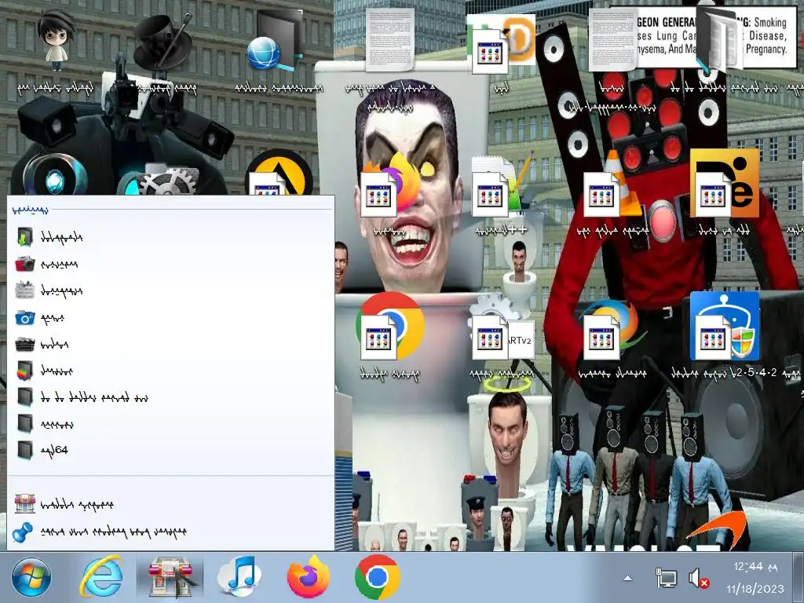Click the 12:44 taskbar clock
804x603 pixels.
[x=755, y=567]
